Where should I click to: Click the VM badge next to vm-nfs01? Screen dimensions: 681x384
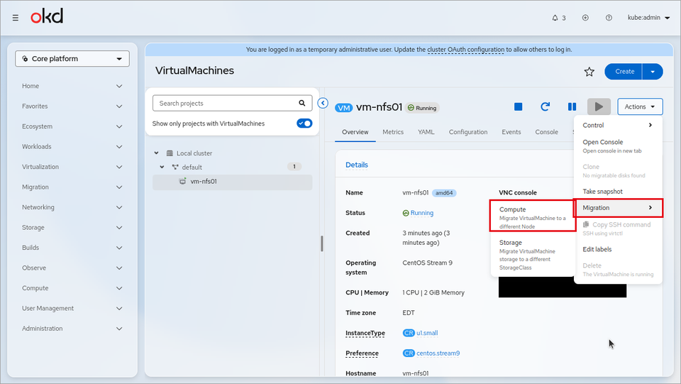click(343, 108)
